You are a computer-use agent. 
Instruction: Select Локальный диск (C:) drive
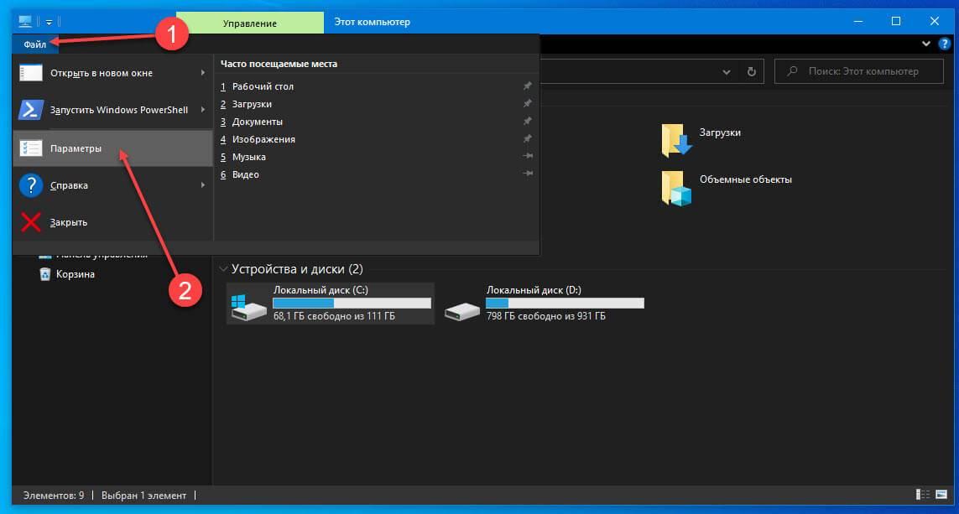tap(331, 304)
